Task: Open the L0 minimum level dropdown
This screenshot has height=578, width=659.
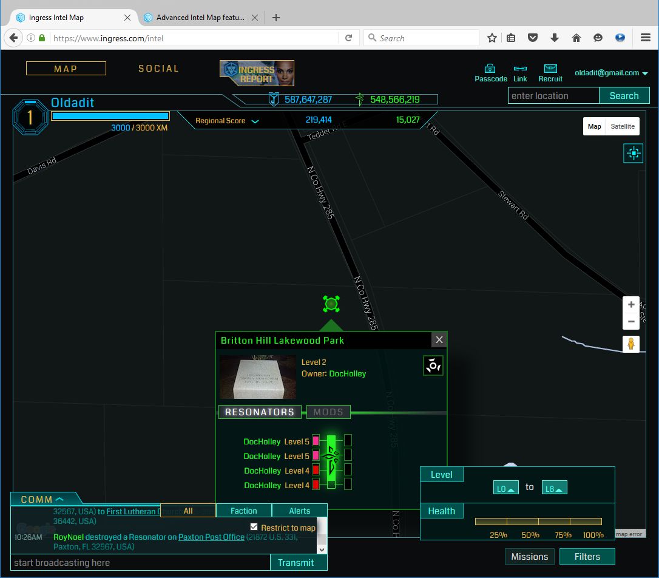Action: [x=505, y=488]
